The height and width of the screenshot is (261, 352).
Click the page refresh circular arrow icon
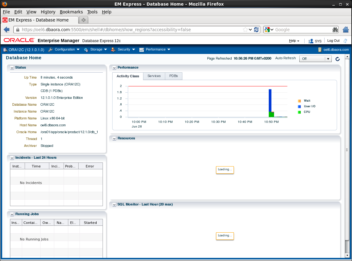pyautogui.click(x=337, y=59)
